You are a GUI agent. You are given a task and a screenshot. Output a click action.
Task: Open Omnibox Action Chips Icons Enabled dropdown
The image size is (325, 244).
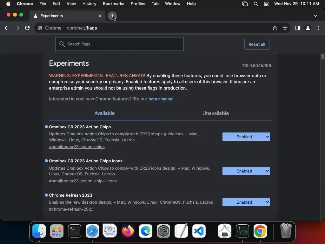coord(246,171)
